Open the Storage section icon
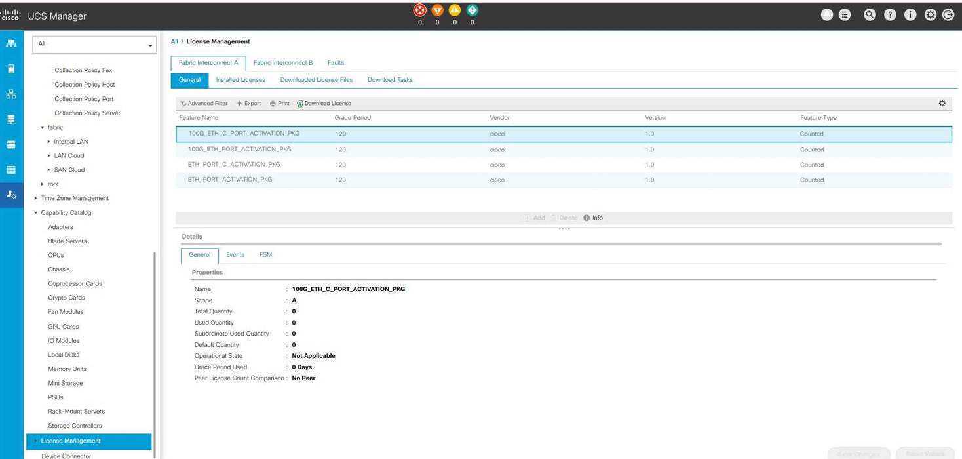The image size is (962, 459). tap(11, 170)
